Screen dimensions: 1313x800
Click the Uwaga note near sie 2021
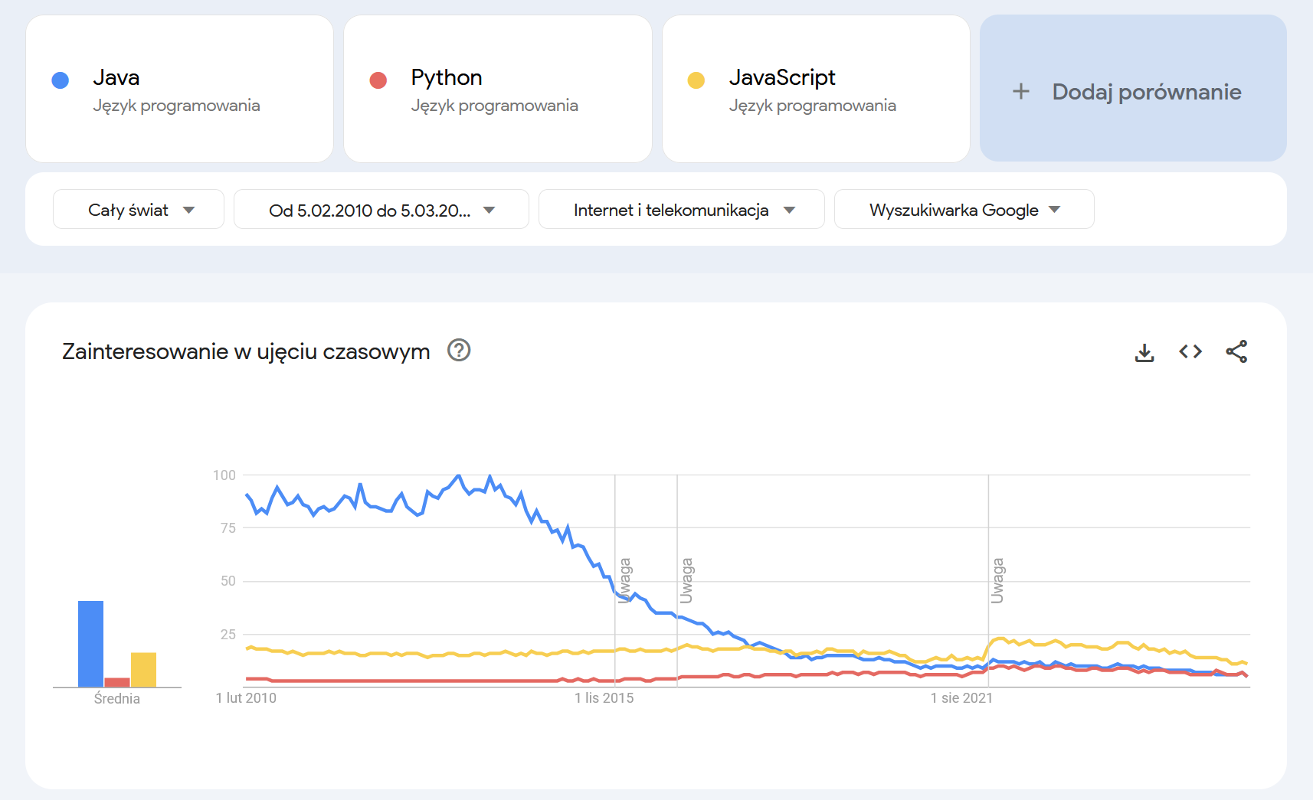997,580
